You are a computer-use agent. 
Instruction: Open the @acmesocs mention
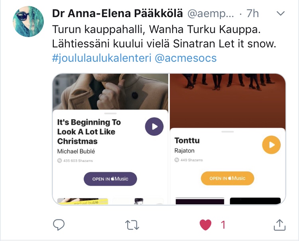pos(185,58)
